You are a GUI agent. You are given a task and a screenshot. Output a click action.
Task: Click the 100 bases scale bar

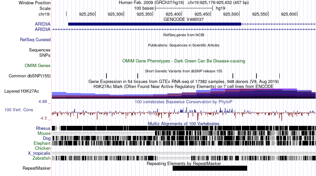click(184, 8)
